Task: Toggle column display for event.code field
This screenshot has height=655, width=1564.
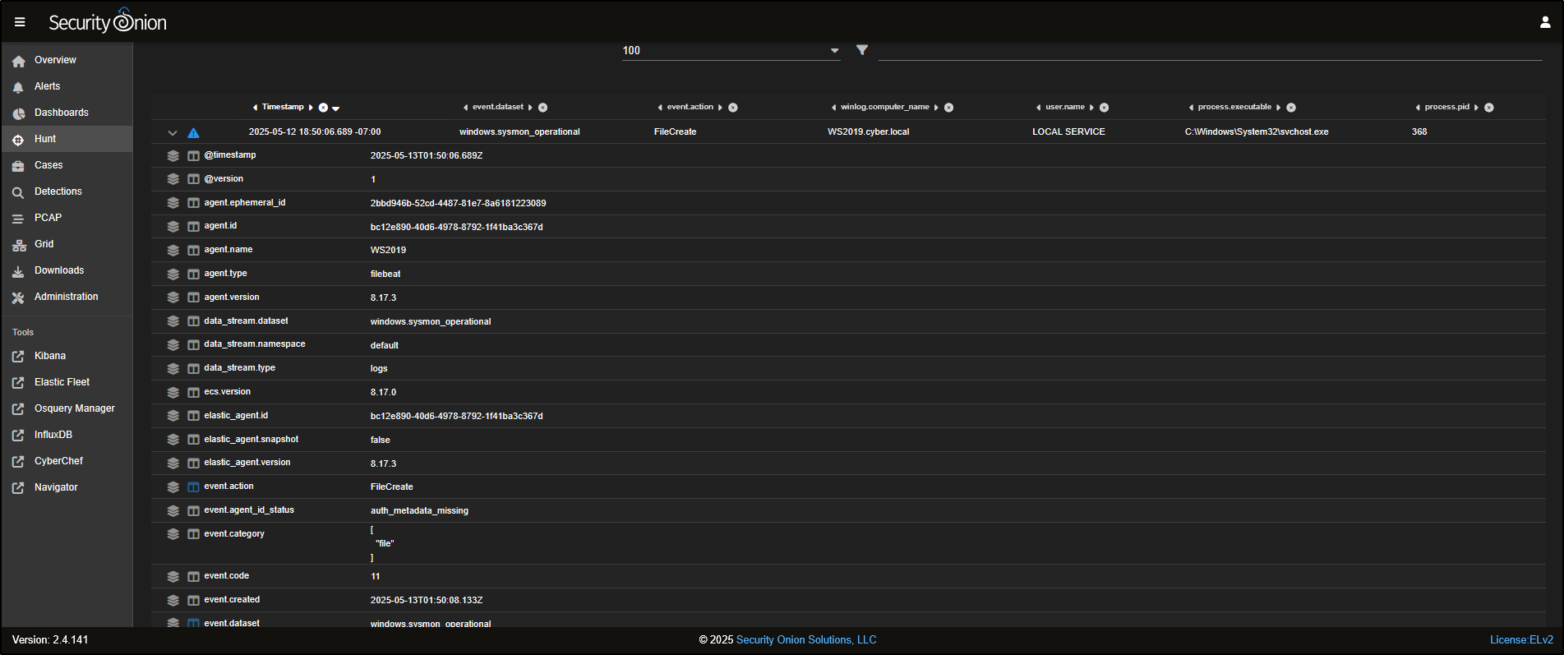Action: 193,577
